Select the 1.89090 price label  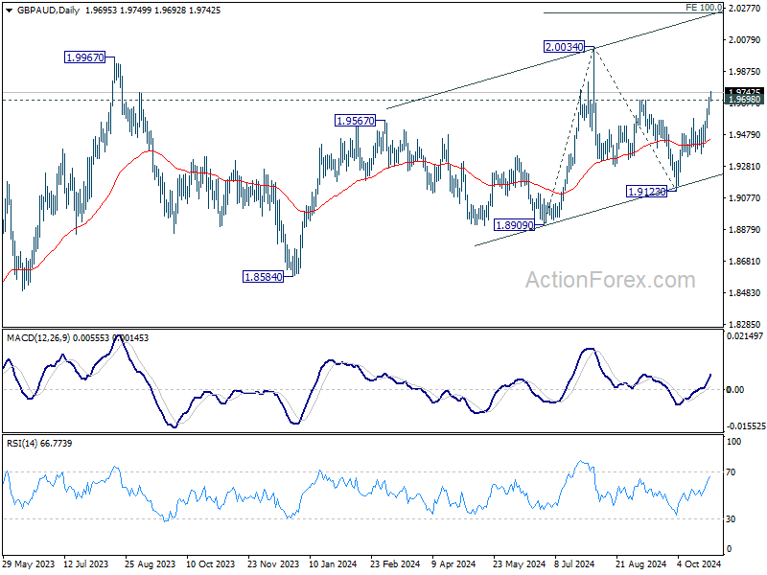[514, 225]
